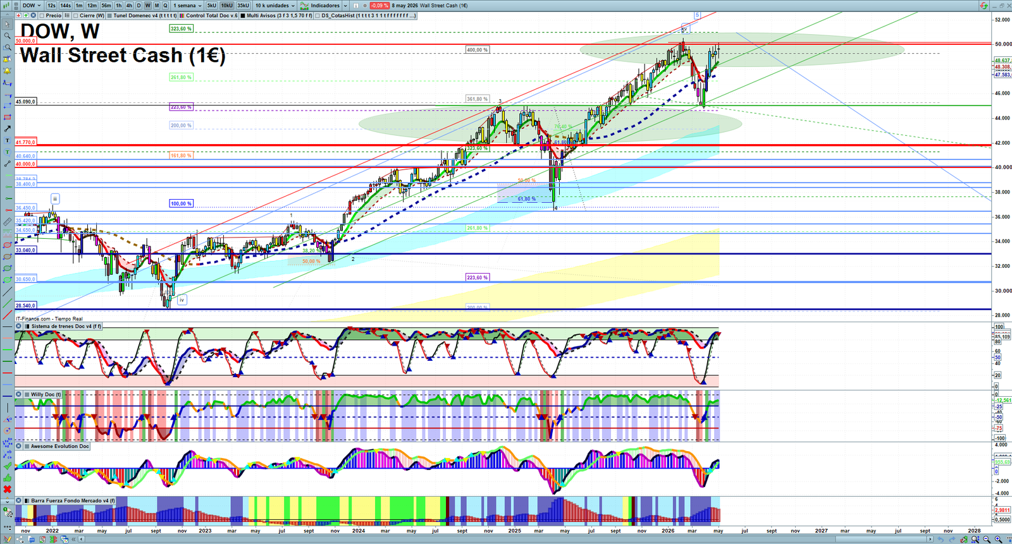
Task: Select the green speech-bubble text tool
Action: click(x=7, y=152)
